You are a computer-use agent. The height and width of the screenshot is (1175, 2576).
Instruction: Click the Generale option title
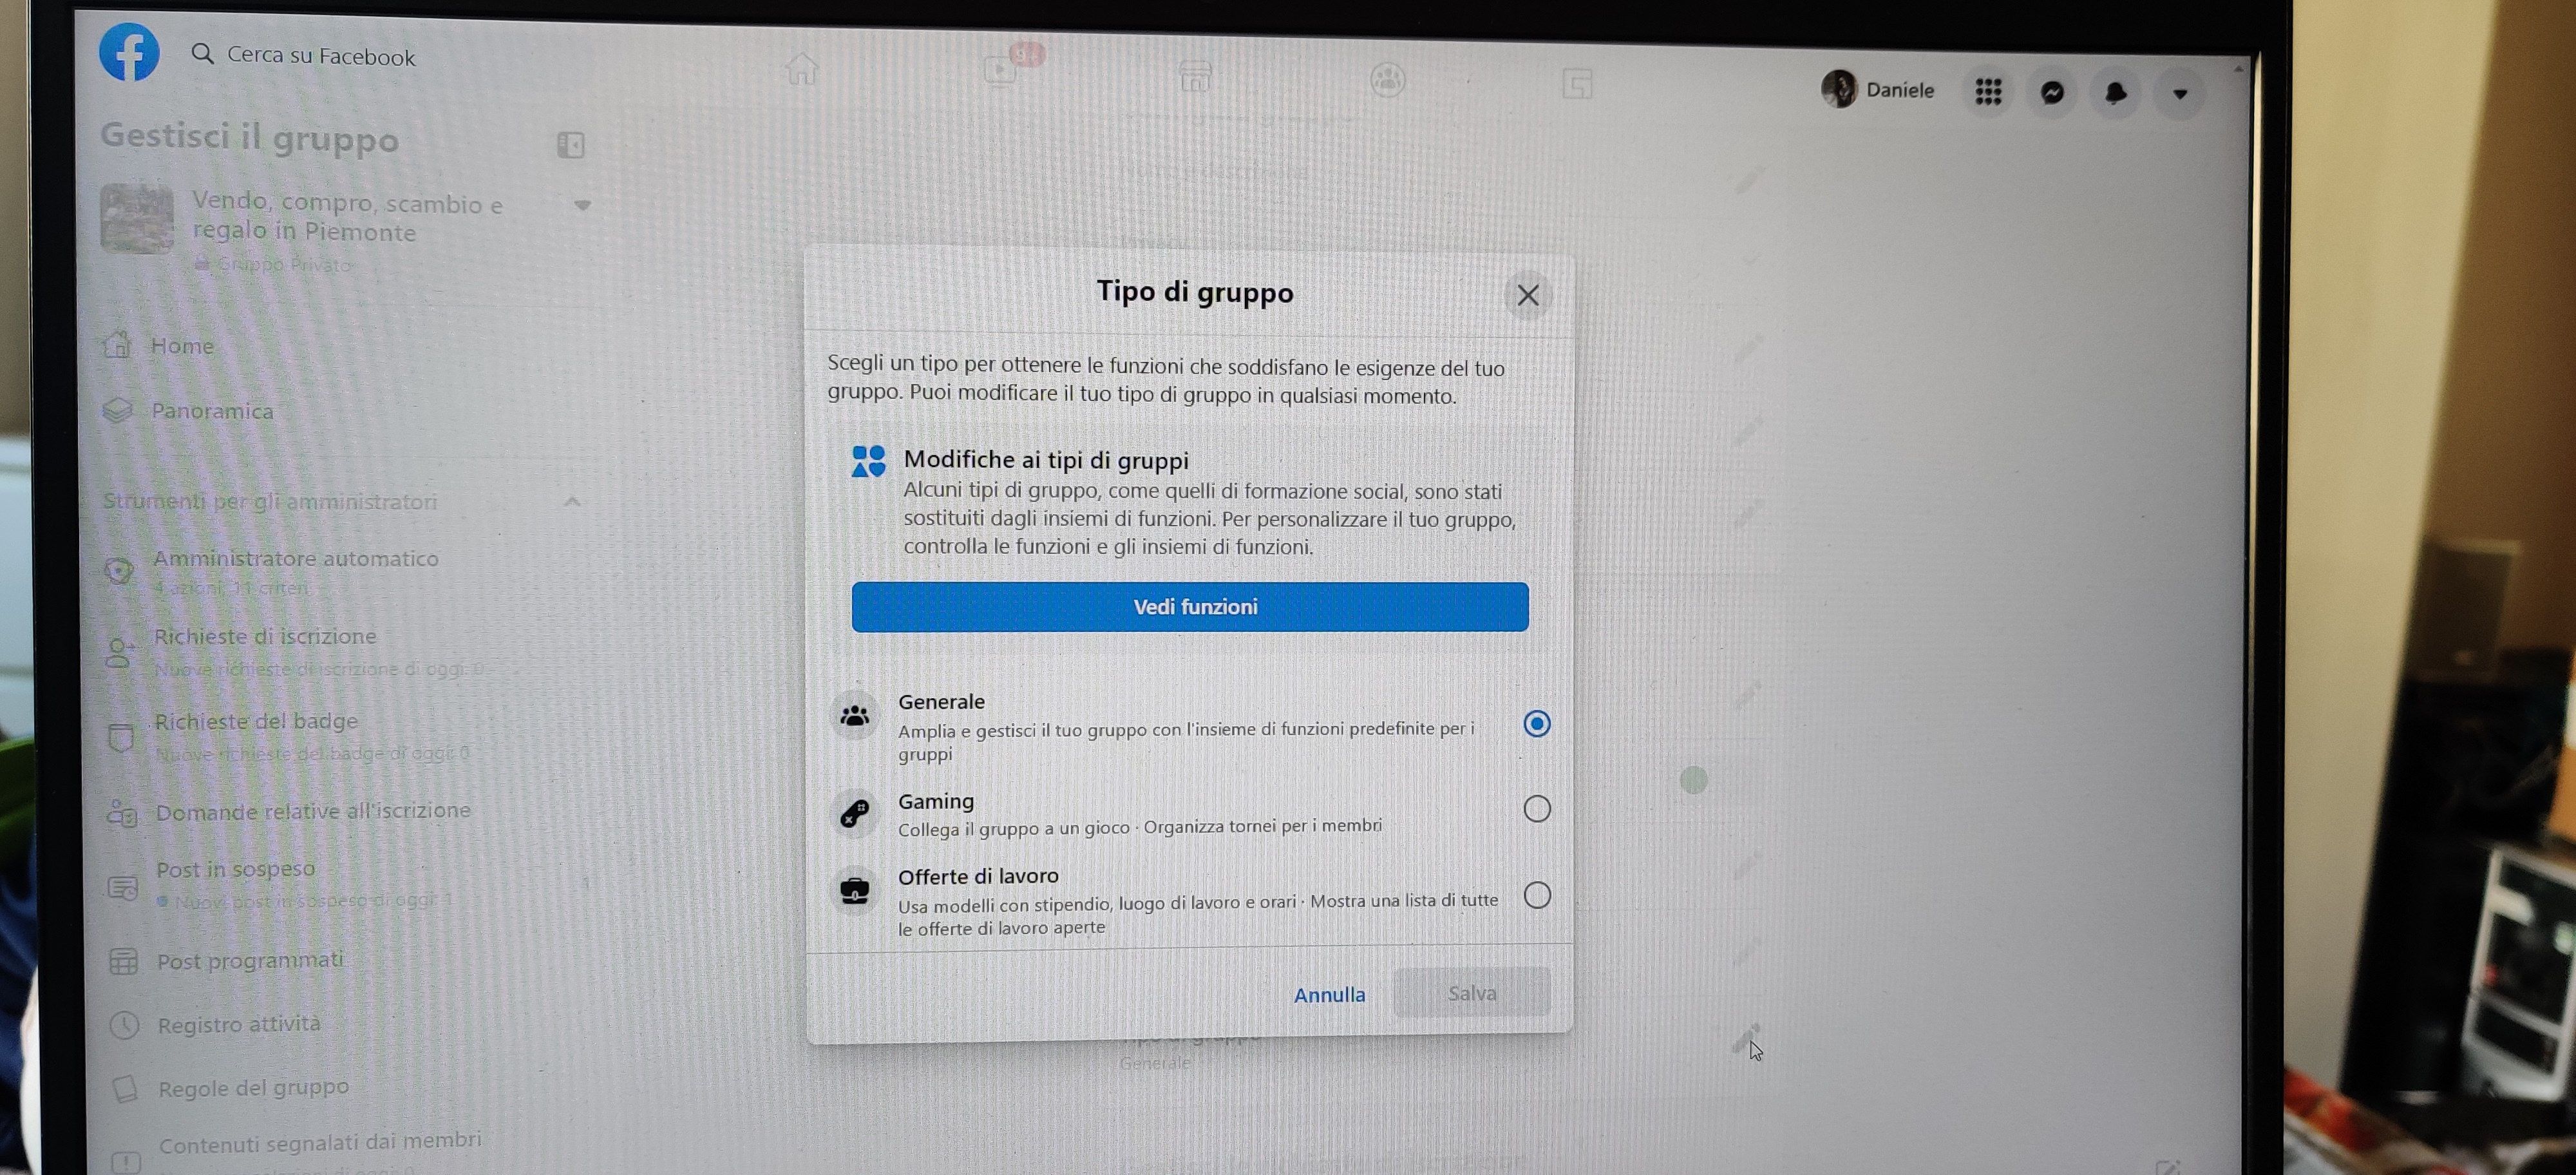(x=941, y=702)
